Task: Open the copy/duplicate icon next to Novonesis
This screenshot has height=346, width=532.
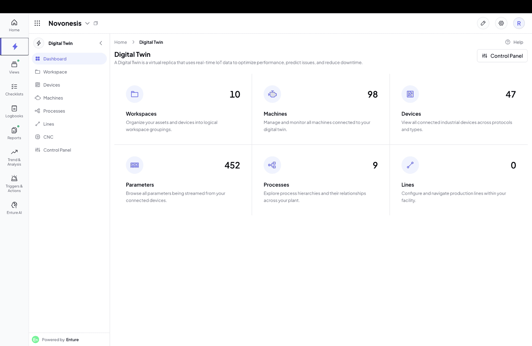Action: tap(96, 23)
